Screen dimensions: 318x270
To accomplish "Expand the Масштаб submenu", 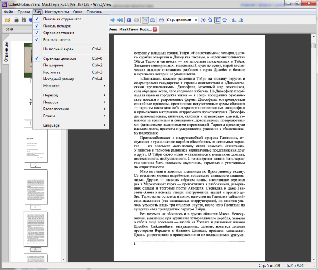I will [70, 86].
